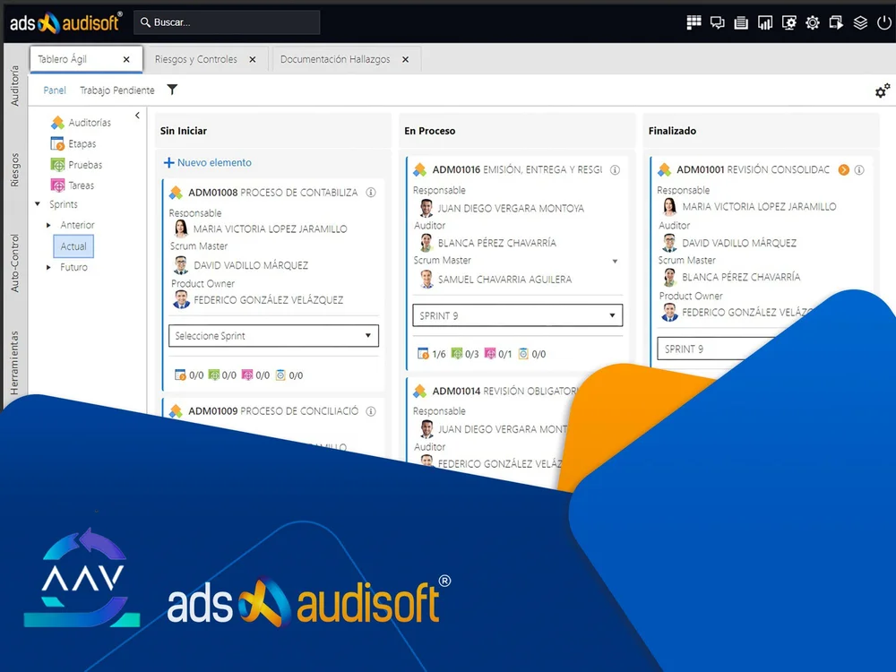Click the 0/0 clock counter on ADM01008 card
Image resolution: width=896 pixels, height=672 pixels.
pos(289,375)
